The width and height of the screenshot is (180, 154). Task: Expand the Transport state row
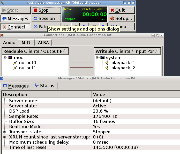point(5,132)
